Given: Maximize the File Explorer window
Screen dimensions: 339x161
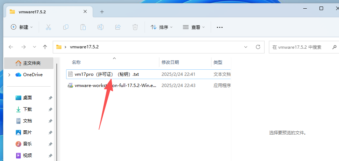Looking at the screenshot, I should pos(321,8).
